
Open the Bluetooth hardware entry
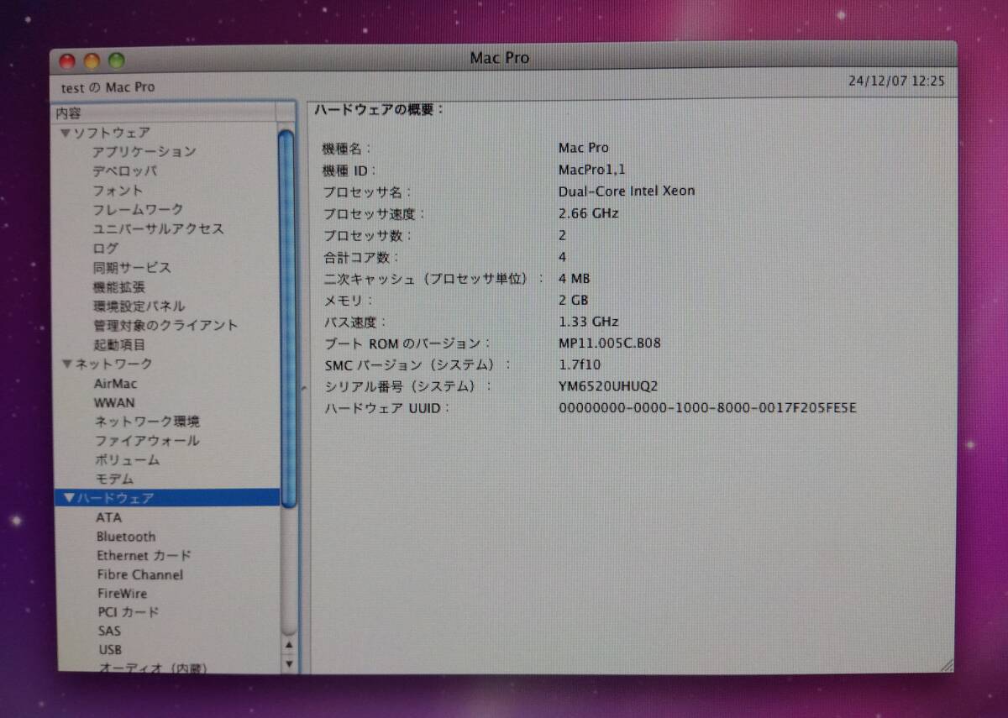click(x=126, y=537)
